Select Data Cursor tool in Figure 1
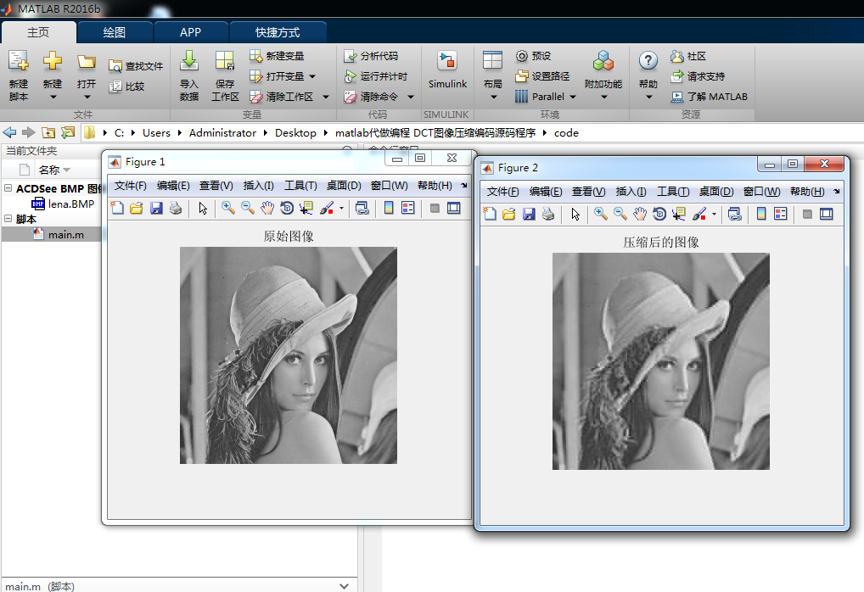Screen dimensions: 864x592 coord(306,208)
